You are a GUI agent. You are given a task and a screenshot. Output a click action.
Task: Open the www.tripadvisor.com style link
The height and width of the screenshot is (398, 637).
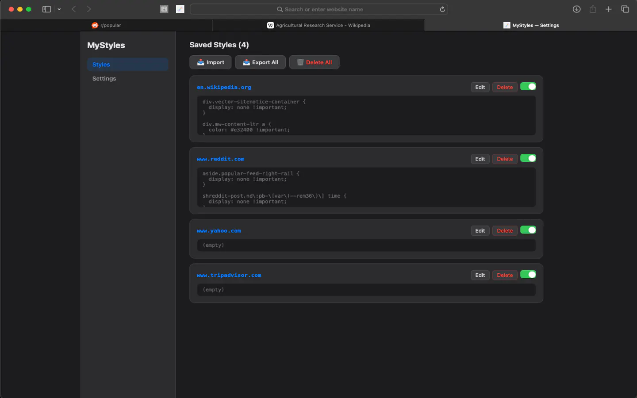point(229,275)
